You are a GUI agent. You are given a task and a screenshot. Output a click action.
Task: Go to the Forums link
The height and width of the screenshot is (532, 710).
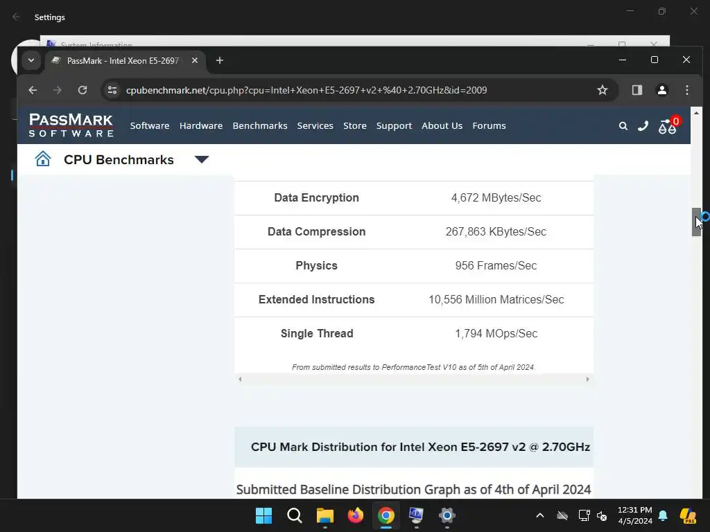pyautogui.click(x=489, y=126)
